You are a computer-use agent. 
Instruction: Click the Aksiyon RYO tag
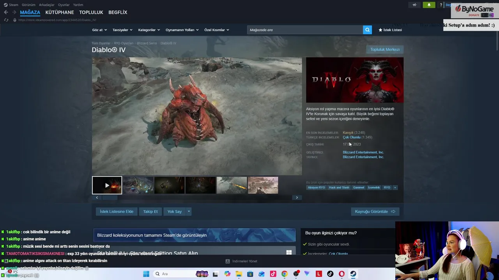point(316,187)
